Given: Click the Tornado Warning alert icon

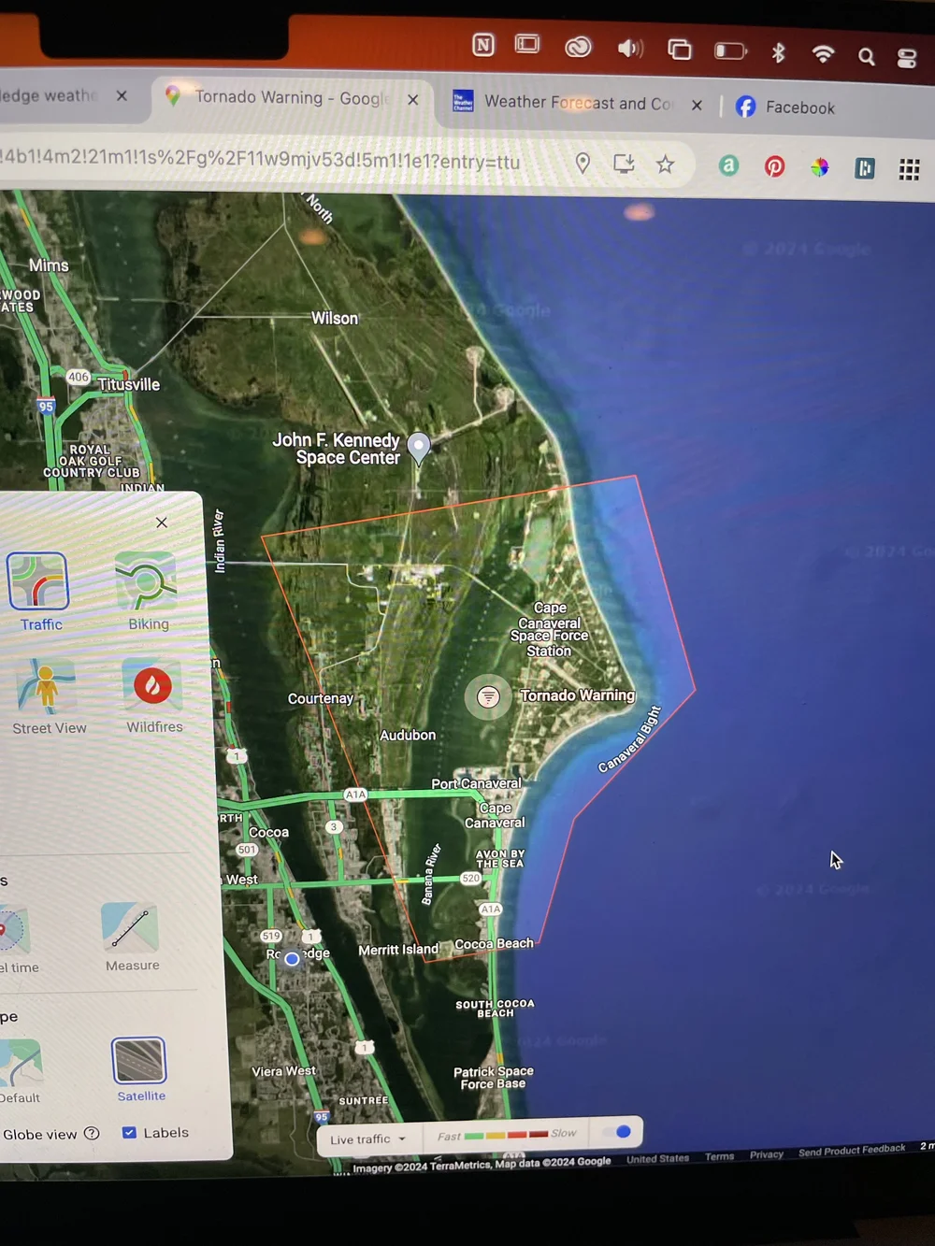Looking at the screenshot, I should point(488,696).
